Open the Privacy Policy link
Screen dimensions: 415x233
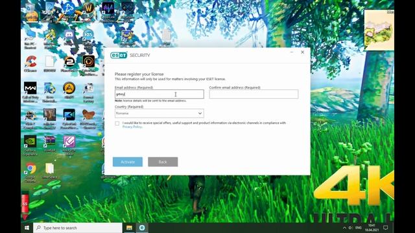132,127
